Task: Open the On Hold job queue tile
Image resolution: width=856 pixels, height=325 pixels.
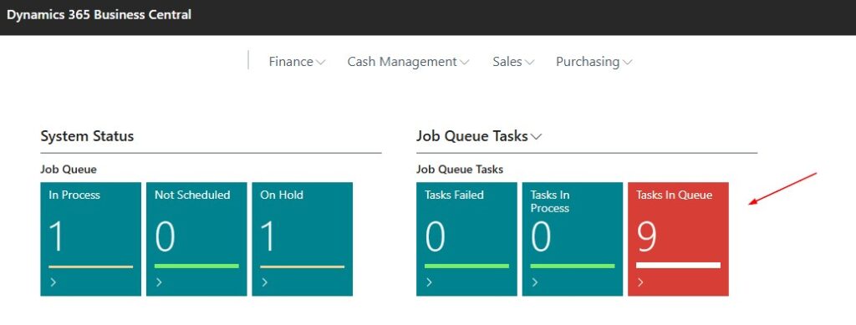Action: click(x=303, y=239)
